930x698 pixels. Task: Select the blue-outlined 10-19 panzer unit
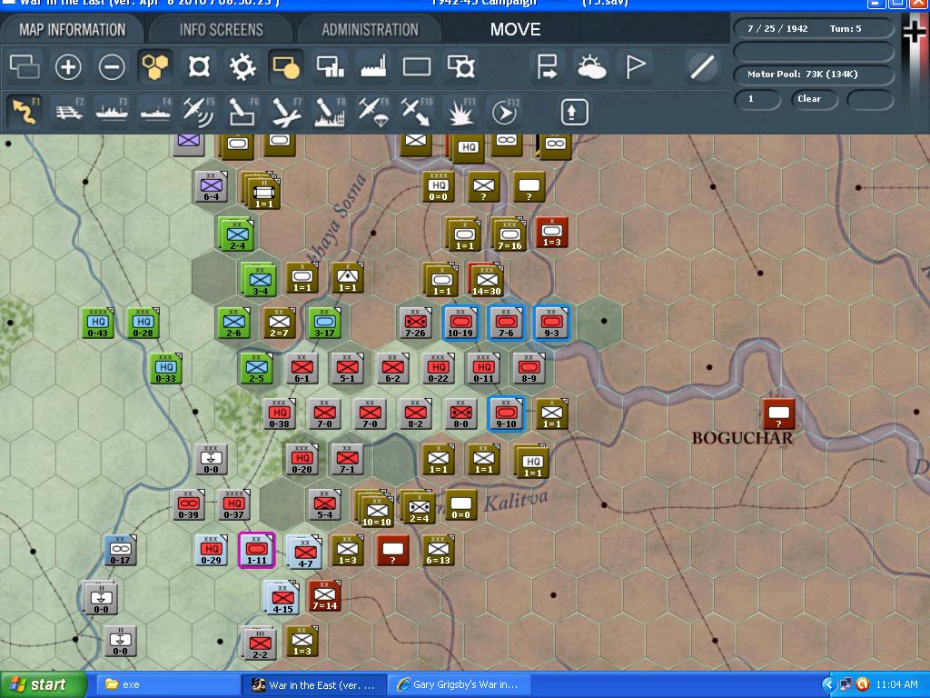click(460, 324)
